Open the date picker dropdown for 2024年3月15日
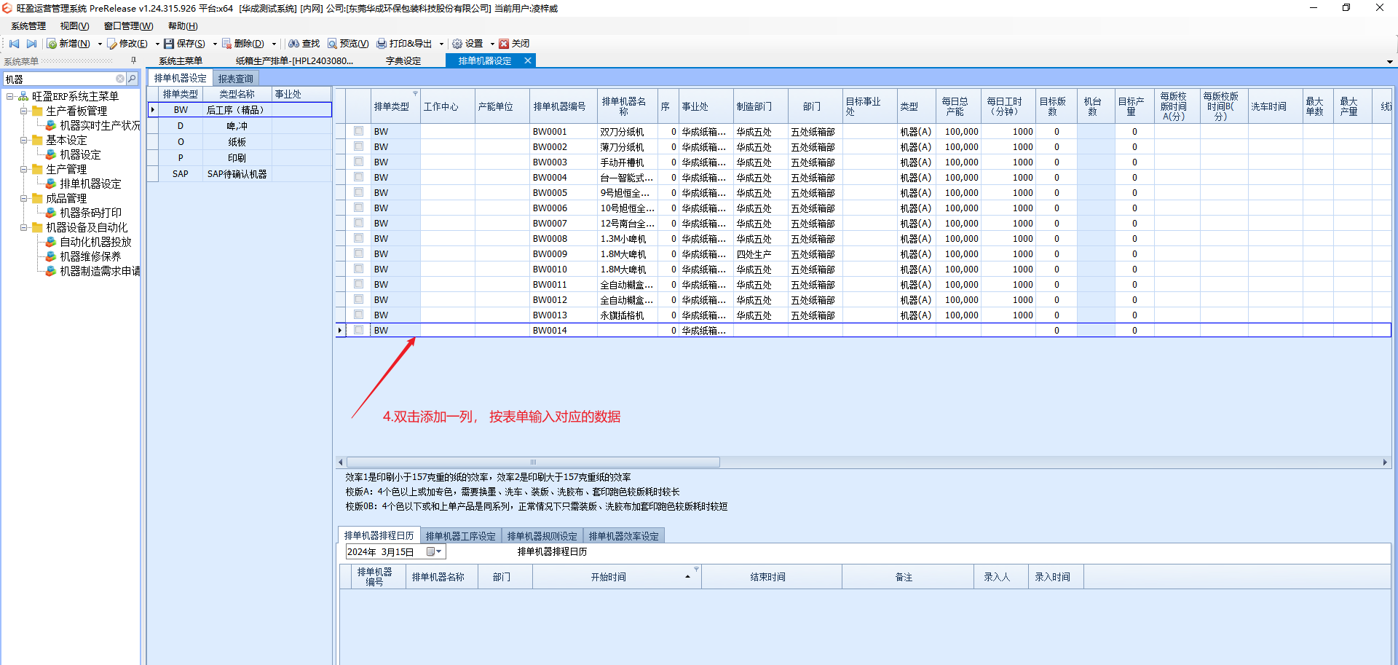1398x665 pixels. (x=435, y=551)
